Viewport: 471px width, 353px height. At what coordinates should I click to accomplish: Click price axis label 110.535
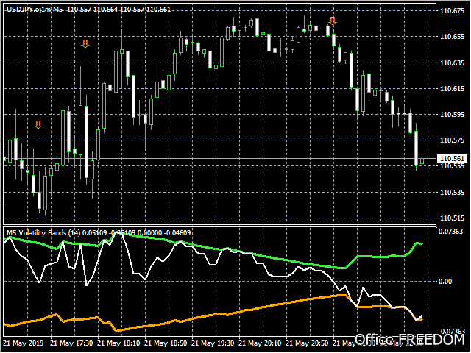point(452,193)
